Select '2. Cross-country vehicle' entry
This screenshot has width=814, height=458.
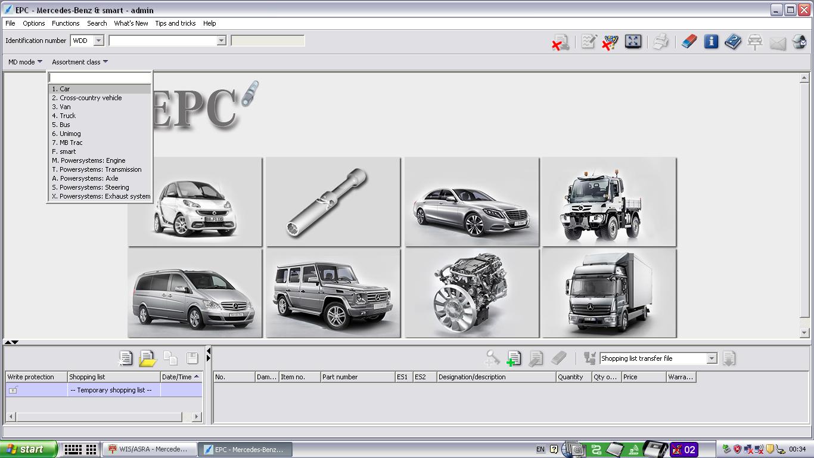pos(100,98)
